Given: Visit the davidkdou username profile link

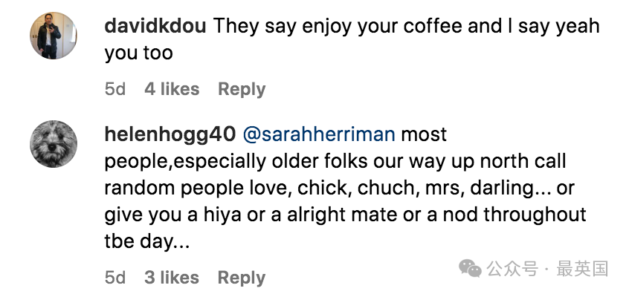Looking at the screenshot, I should [x=155, y=27].
